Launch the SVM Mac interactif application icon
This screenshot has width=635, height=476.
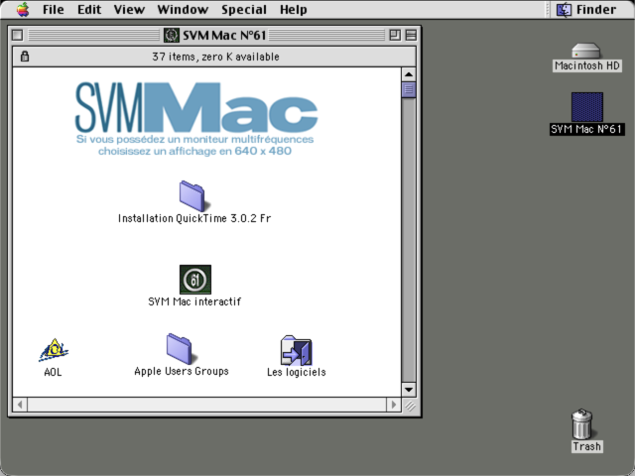(x=195, y=280)
